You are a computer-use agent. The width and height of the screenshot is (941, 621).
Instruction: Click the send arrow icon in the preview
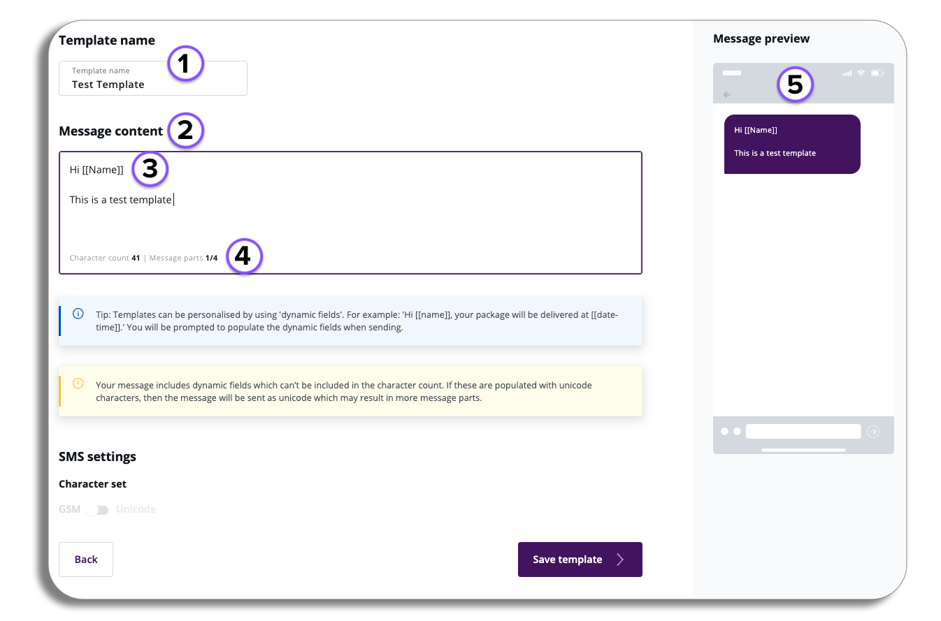click(x=872, y=432)
